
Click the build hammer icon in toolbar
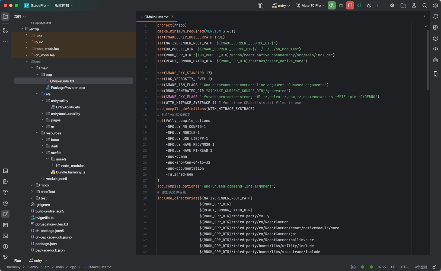260,5
